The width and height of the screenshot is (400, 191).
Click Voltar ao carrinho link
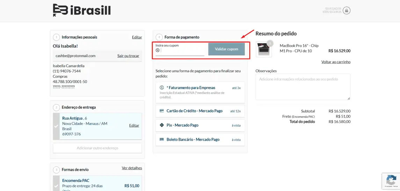point(336,62)
